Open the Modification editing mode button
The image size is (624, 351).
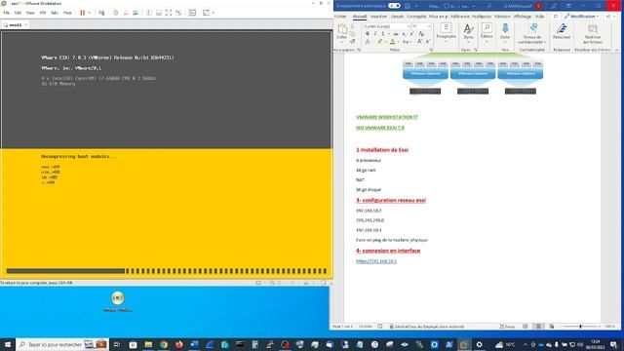tap(581, 17)
